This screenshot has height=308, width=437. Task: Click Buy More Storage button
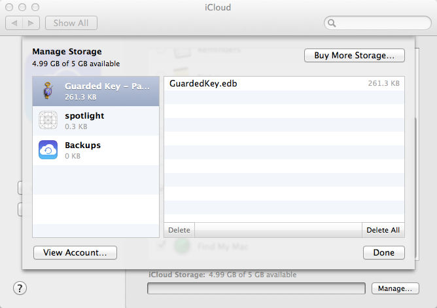(x=354, y=55)
